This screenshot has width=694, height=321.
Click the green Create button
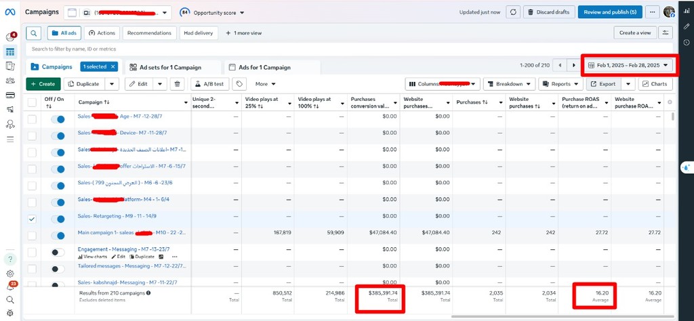pos(43,84)
